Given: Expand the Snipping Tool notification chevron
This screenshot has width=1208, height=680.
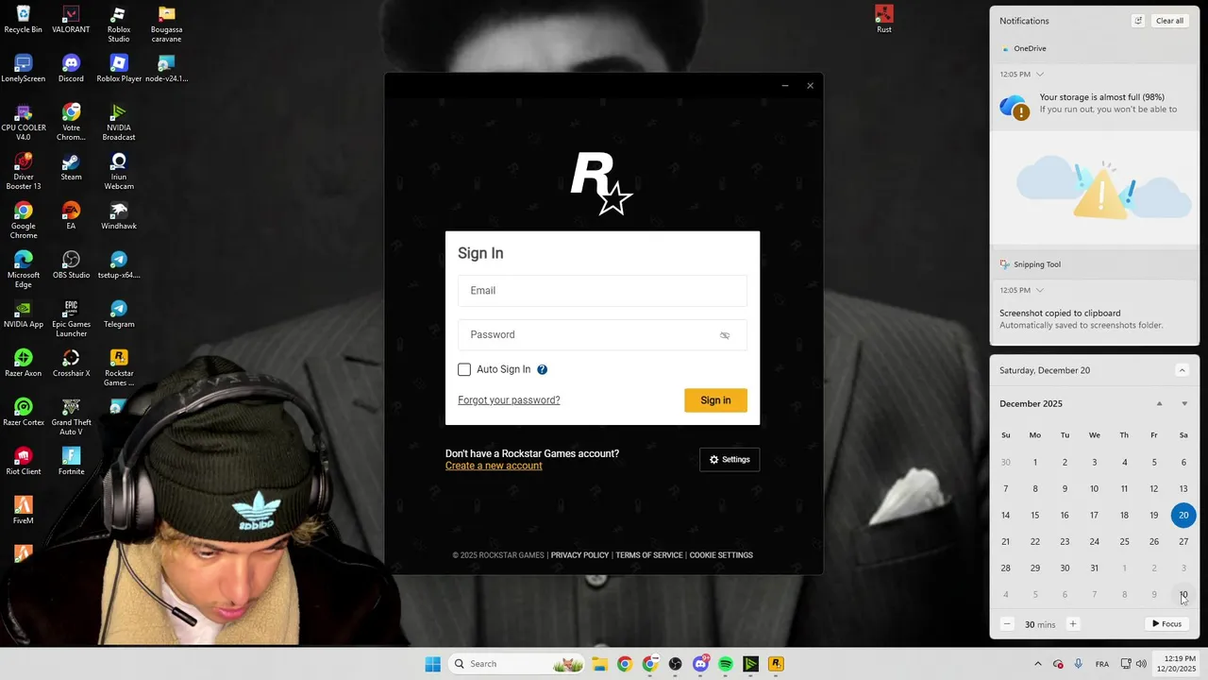Looking at the screenshot, I should 1040,290.
